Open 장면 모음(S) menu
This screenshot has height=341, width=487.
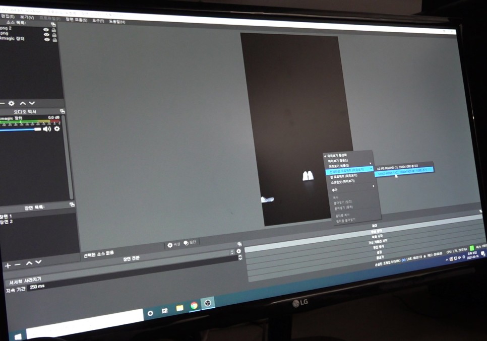click(x=76, y=20)
